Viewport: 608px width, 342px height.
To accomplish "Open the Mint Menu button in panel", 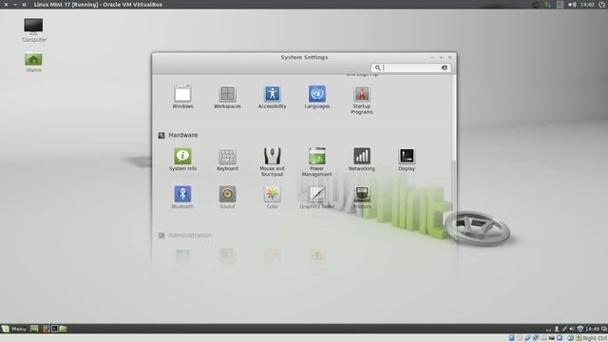I will [x=14, y=329].
